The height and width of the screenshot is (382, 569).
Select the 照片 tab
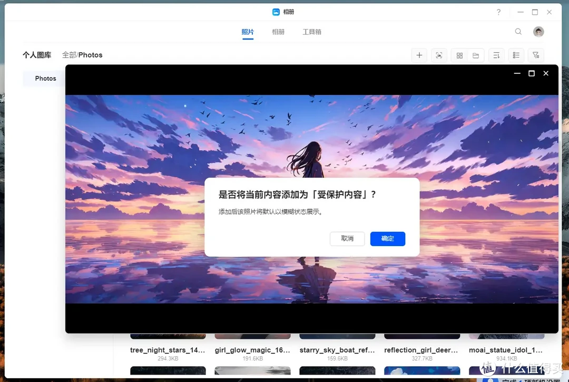tap(248, 32)
